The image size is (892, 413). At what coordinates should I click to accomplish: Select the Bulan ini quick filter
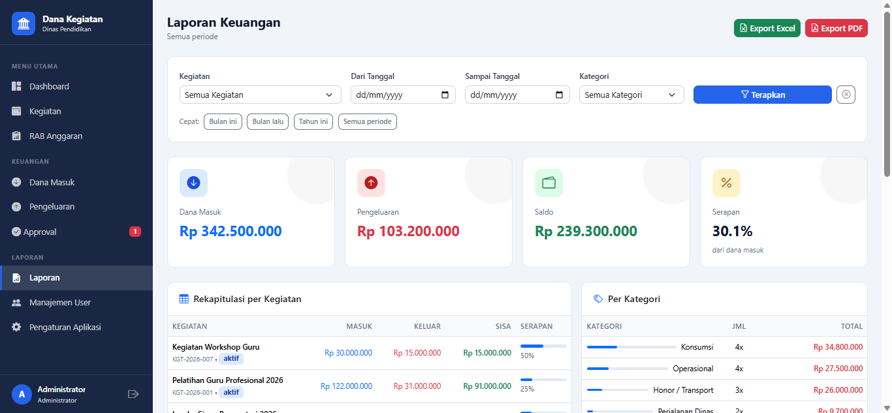223,121
